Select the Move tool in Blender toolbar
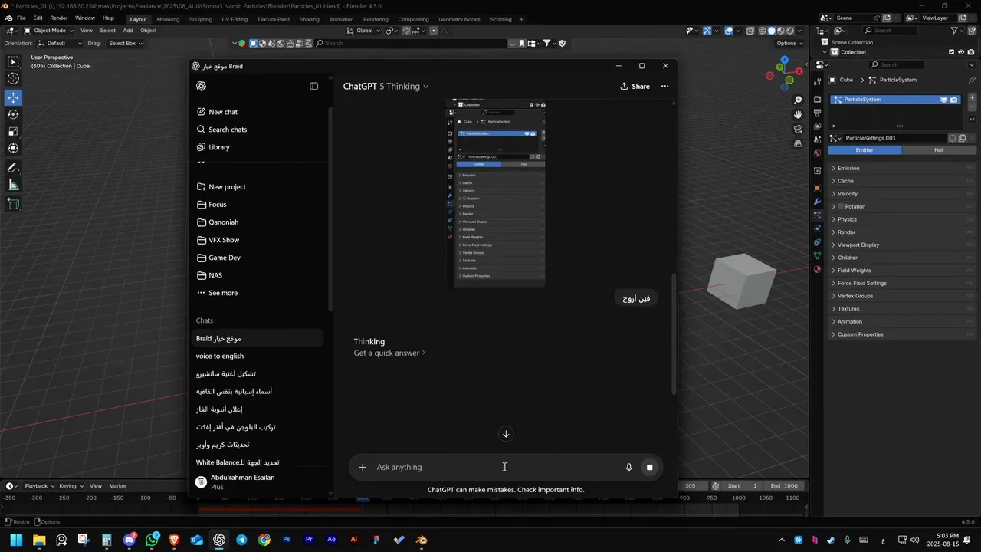 pos(14,97)
